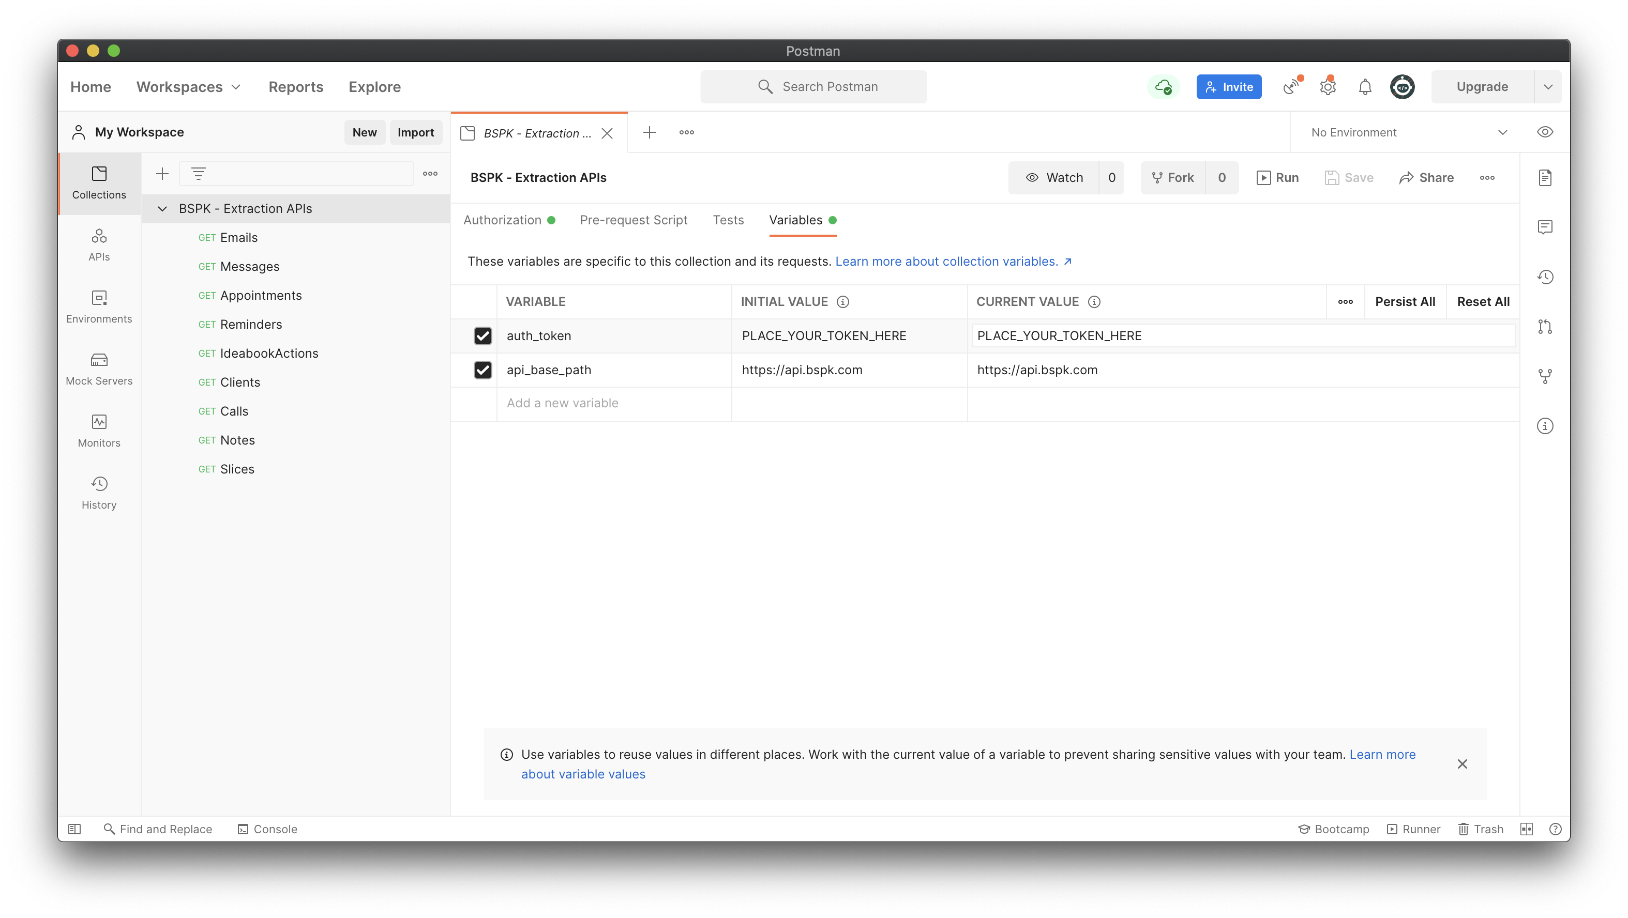Viewport: 1628px width, 918px height.
Task: Create a new collection with the plus icon
Action: pyautogui.click(x=162, y=174)
